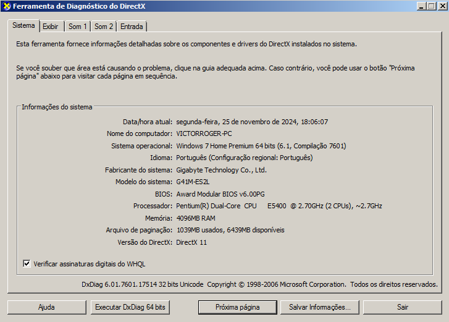
Task: Go to Próxima página
Action: point(237,307)
